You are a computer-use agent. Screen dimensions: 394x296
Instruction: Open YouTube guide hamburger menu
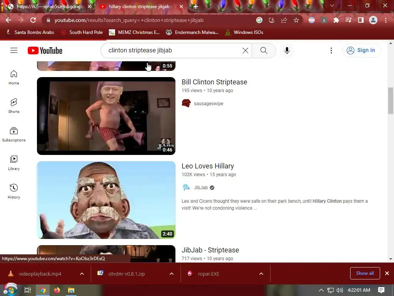[14, 50]
